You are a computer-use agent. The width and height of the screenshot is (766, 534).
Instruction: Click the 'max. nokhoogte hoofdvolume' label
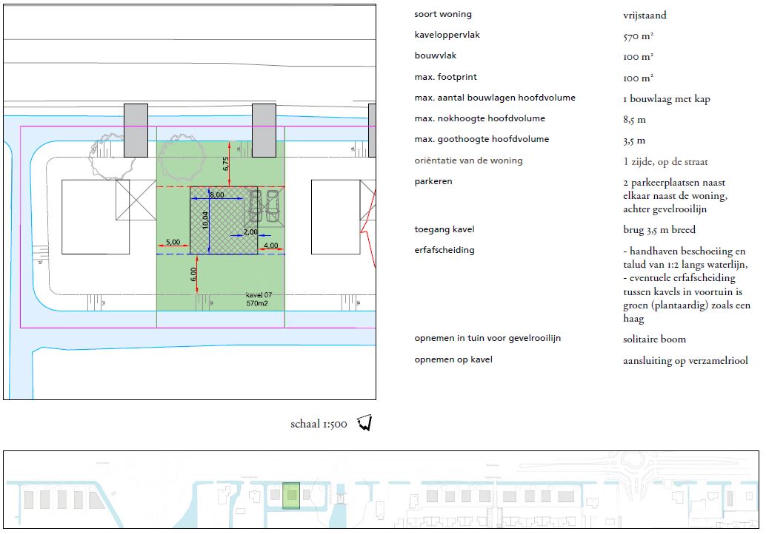(x=479, y=118)
